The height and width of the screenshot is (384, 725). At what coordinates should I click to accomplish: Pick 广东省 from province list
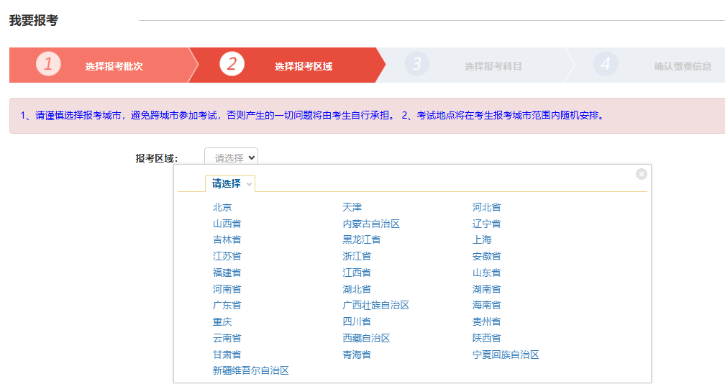coord(227,306)
